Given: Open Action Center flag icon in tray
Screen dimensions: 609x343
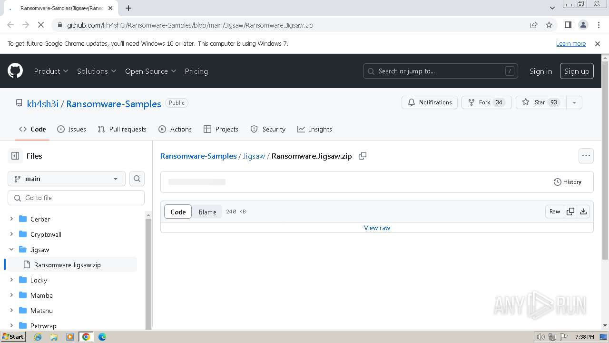Looking at the screenshot, I should click(x=564, y=337).
